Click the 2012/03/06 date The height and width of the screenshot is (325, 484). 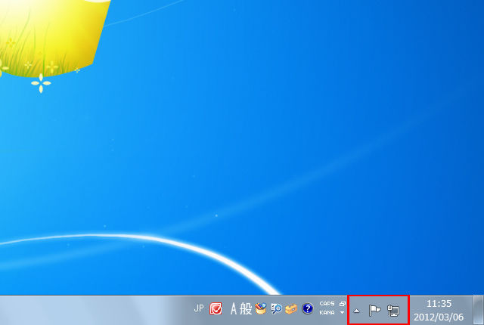click(439, 317)
